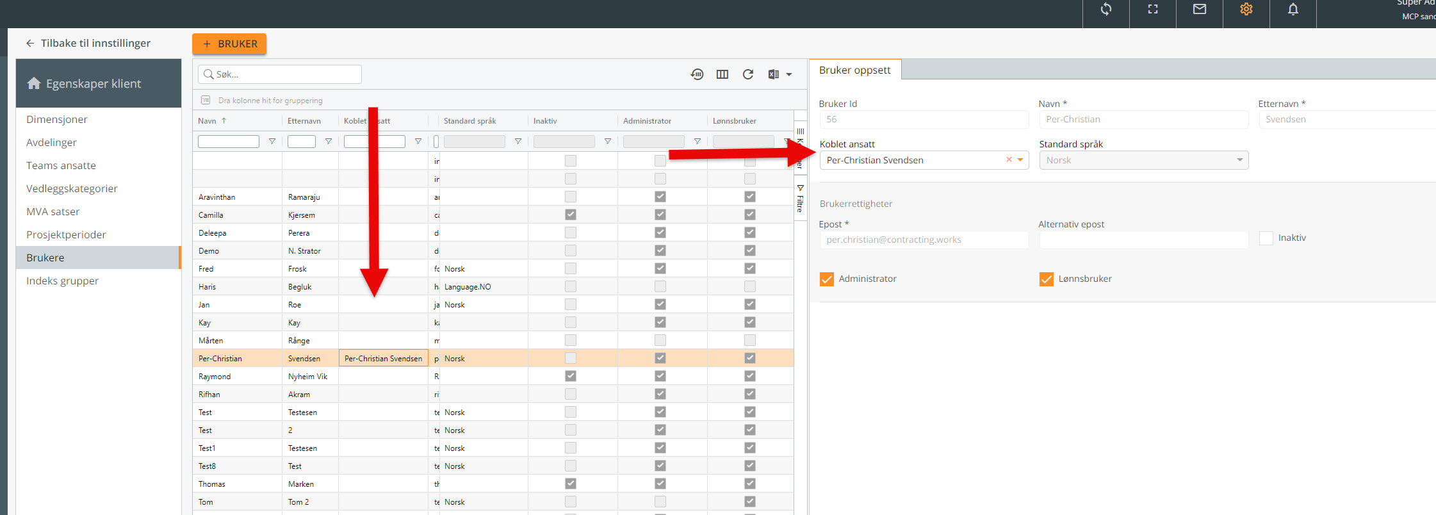
Task: Click the search magnifier icon
Action: [208, 74]
